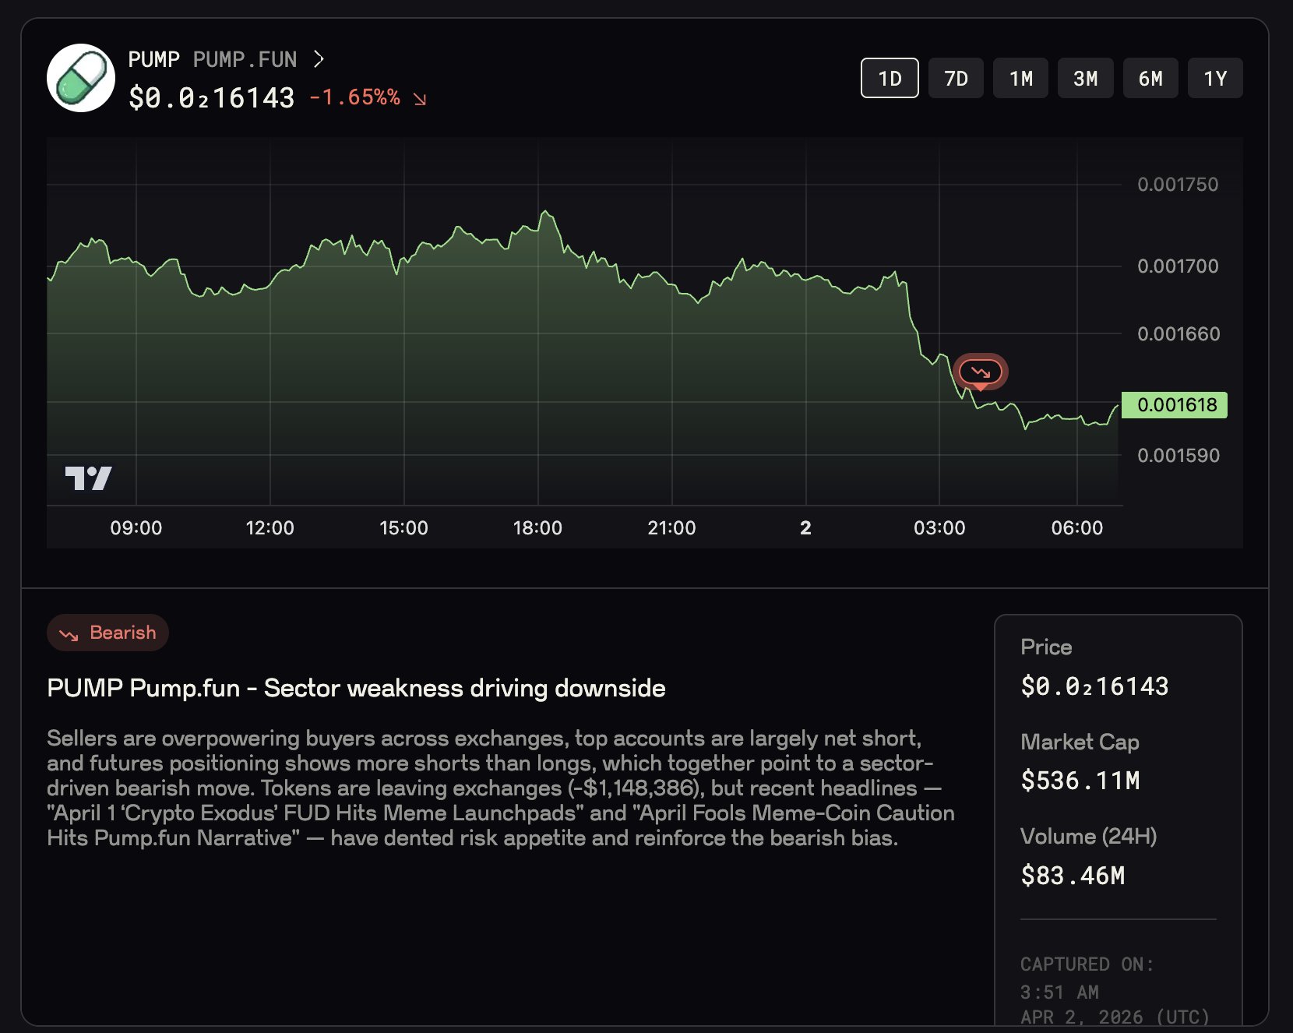This screenshot has height=1033, width=1293.
Task: Expand PUMP.FUN details via the chevron arrow
Action: click(x=318, y=59)
